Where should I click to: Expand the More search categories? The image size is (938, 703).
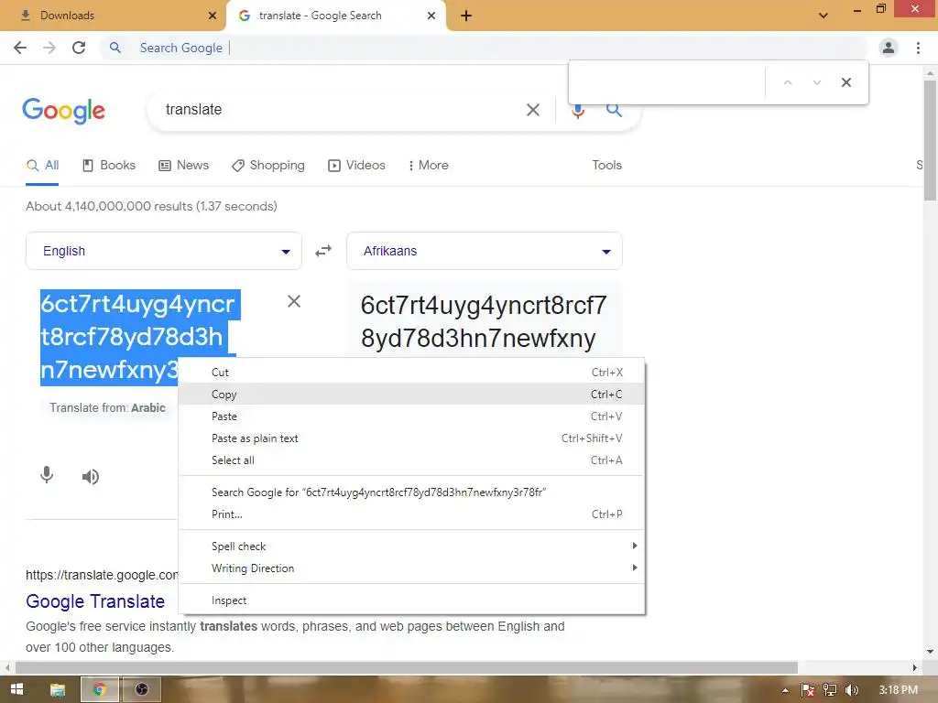(x=429, y=166)
